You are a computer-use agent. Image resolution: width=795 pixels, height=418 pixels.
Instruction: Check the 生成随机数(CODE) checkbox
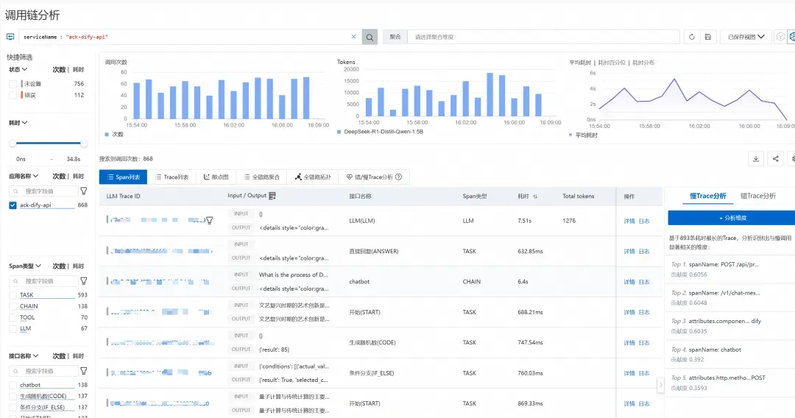click(x=13, y=396)
